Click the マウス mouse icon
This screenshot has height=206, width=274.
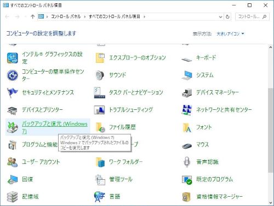187,145
